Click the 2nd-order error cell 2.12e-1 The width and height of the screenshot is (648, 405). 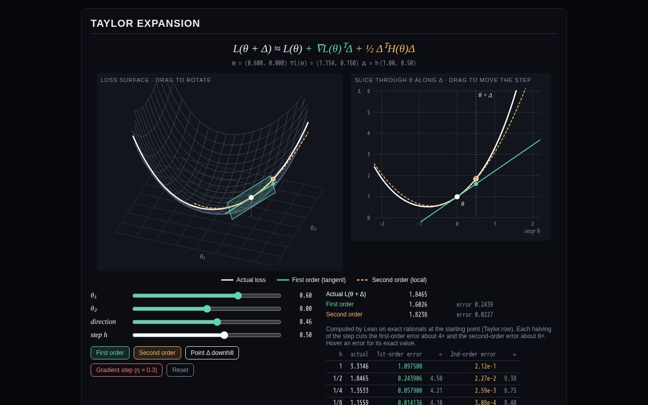[x=485, y=367]
